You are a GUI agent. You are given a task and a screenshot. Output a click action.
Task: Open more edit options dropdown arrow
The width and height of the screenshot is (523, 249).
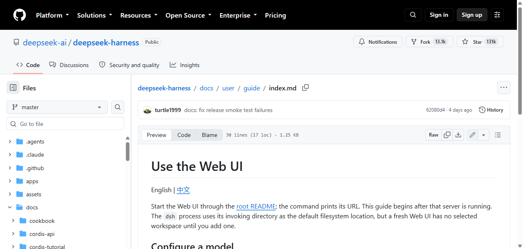click(x=484, y=135)
